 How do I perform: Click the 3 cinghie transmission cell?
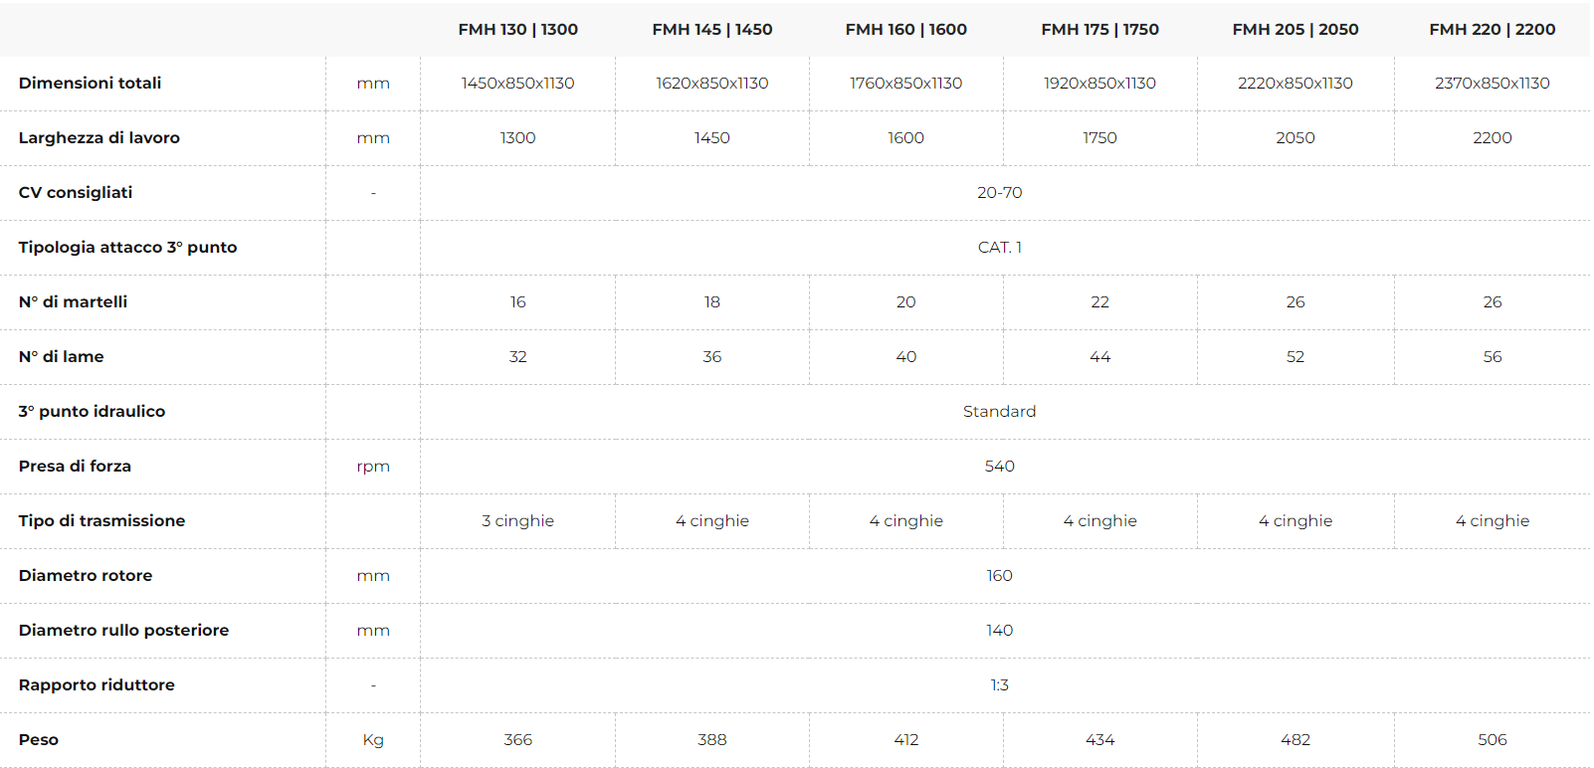pyautogui.click(x=517, y=521)
